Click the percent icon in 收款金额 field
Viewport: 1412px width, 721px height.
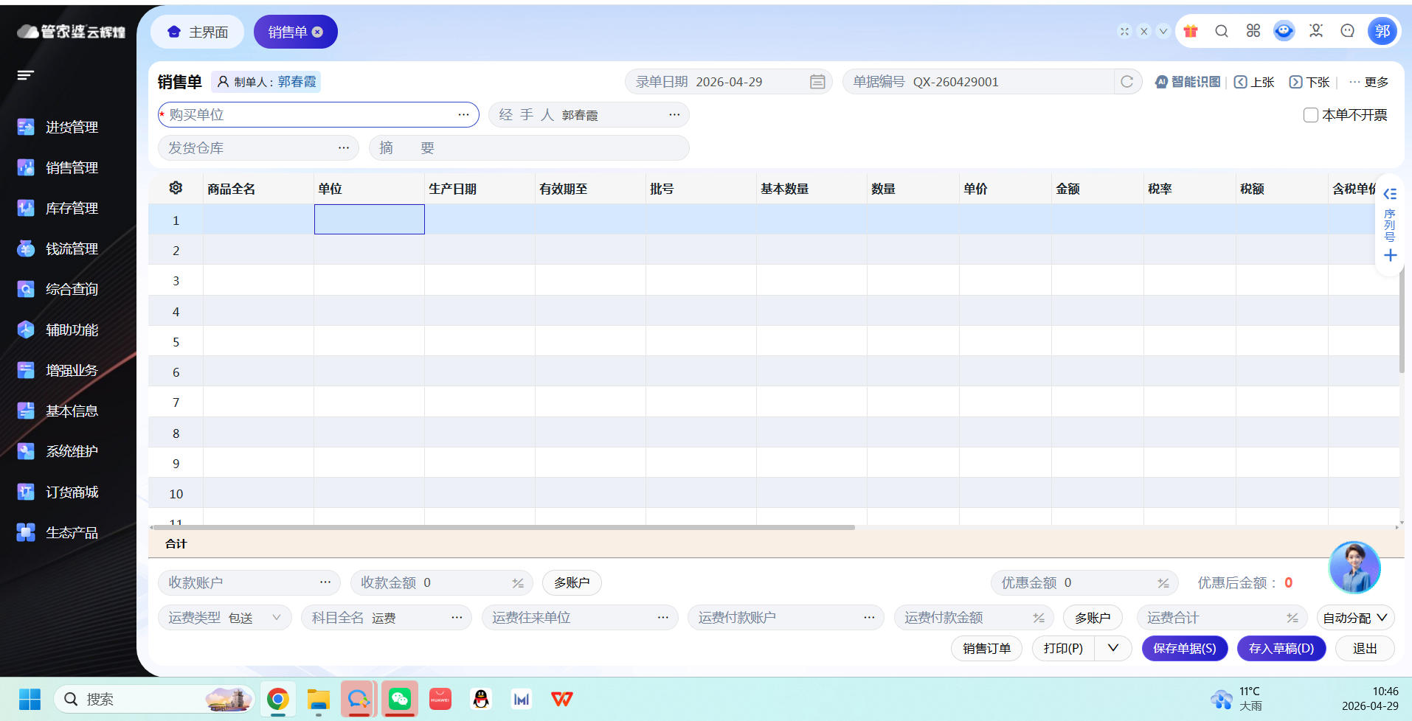(x=518, y=583)
